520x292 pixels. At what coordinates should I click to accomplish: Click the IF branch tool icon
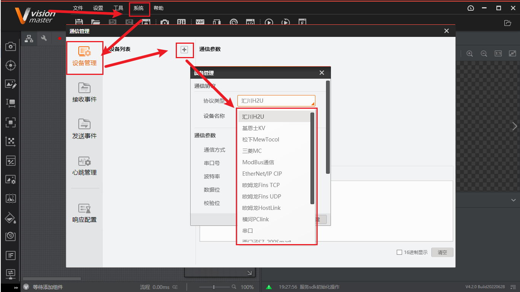(x=10, y=255)
